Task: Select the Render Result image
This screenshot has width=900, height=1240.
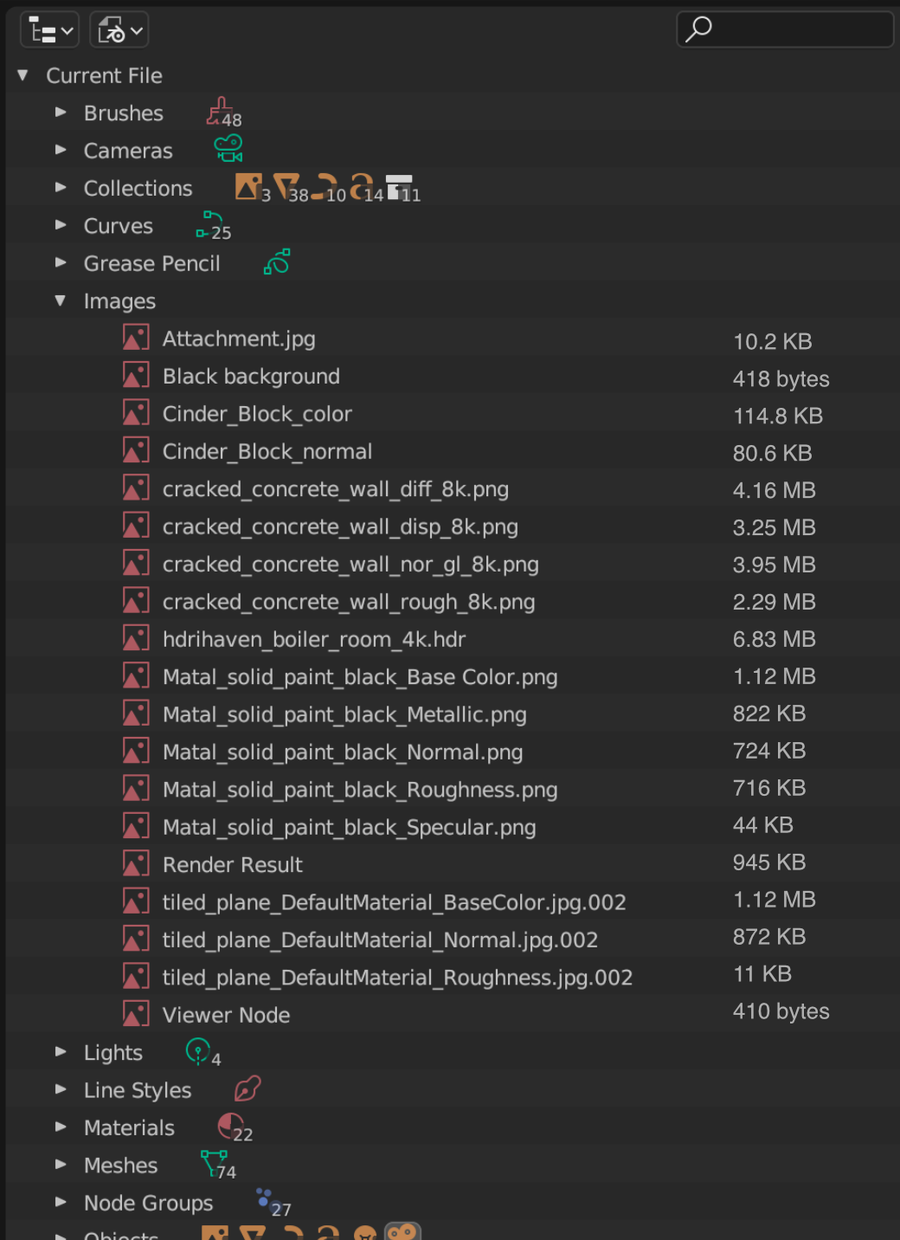Action: (233, 864)
